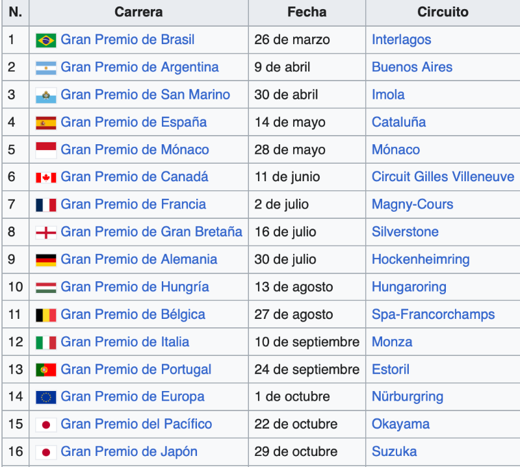Follow the Interlagos circuit link
Image resolution: width=520 pixels, height=467 pixels.
click(x=401, y=40)
